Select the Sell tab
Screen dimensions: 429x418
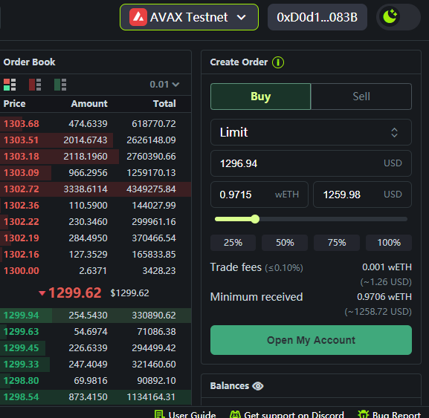tap(361, 97)
